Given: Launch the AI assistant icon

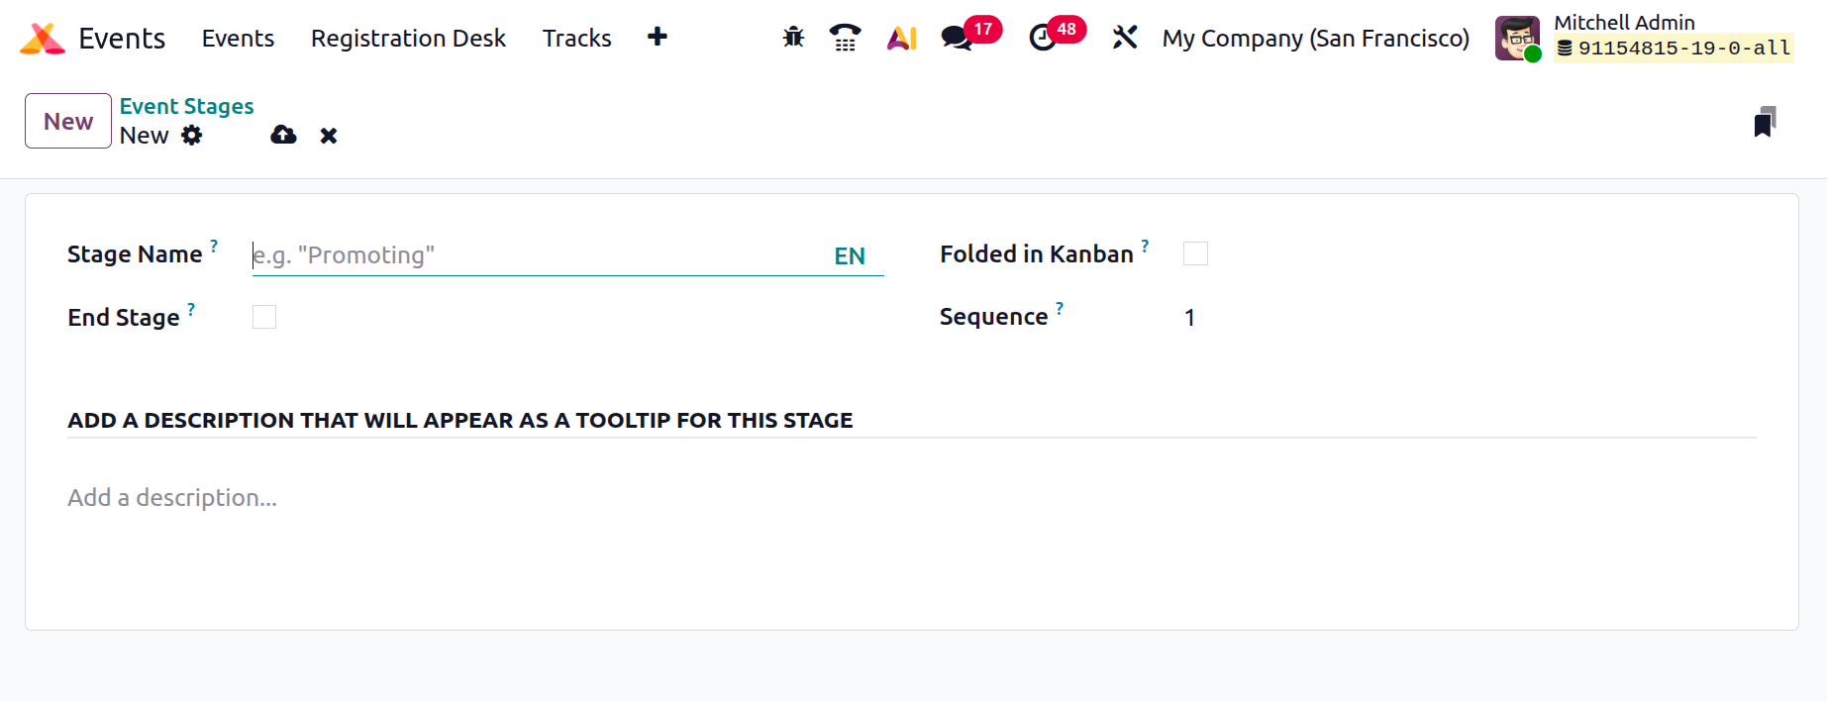Looking at the screenshot, I should click(901, 38).
